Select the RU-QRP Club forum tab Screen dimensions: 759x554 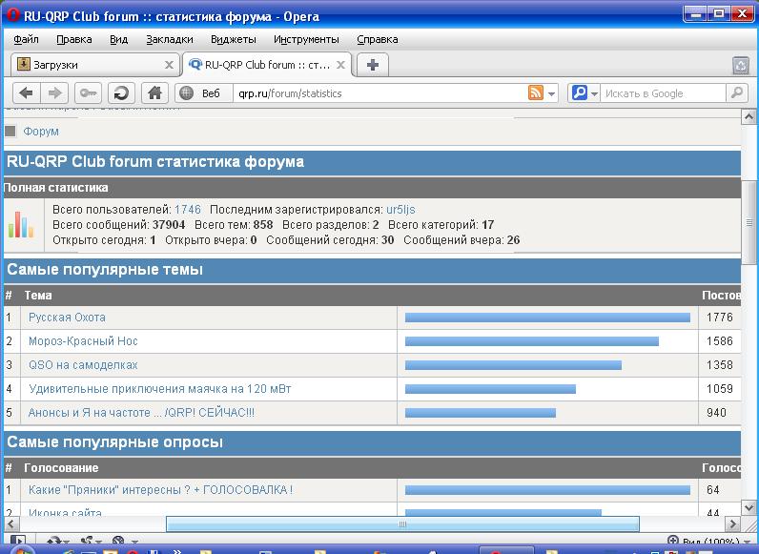tap(267, 65)
